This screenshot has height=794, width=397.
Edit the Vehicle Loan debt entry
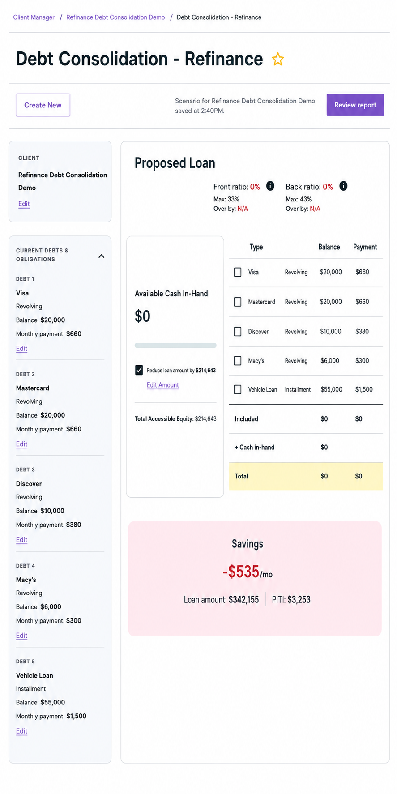pyautogui.click(x=22, y=731)
